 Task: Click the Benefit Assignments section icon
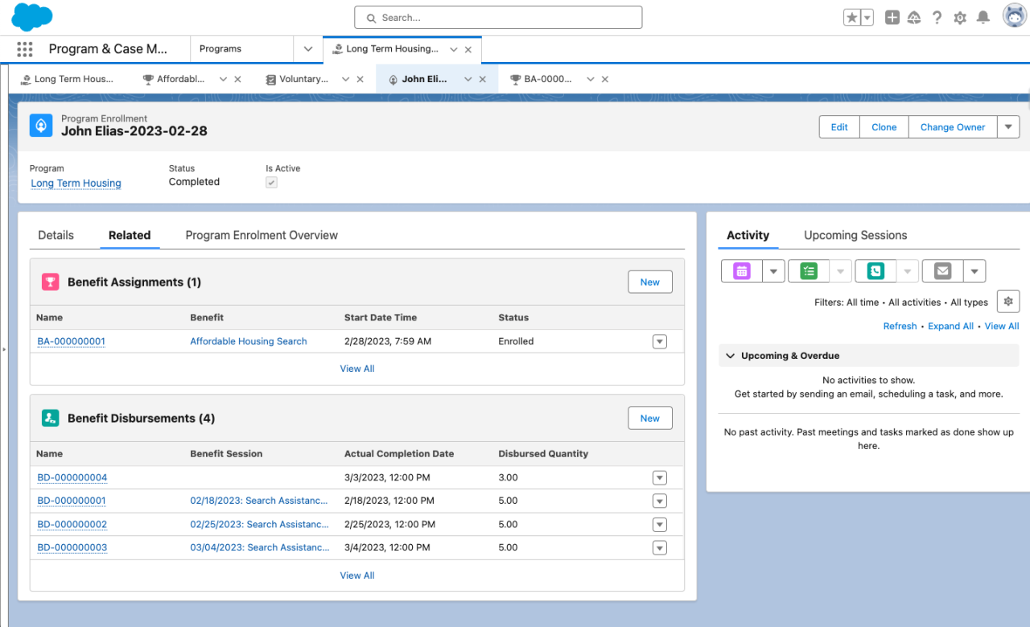tap(51, 282)
